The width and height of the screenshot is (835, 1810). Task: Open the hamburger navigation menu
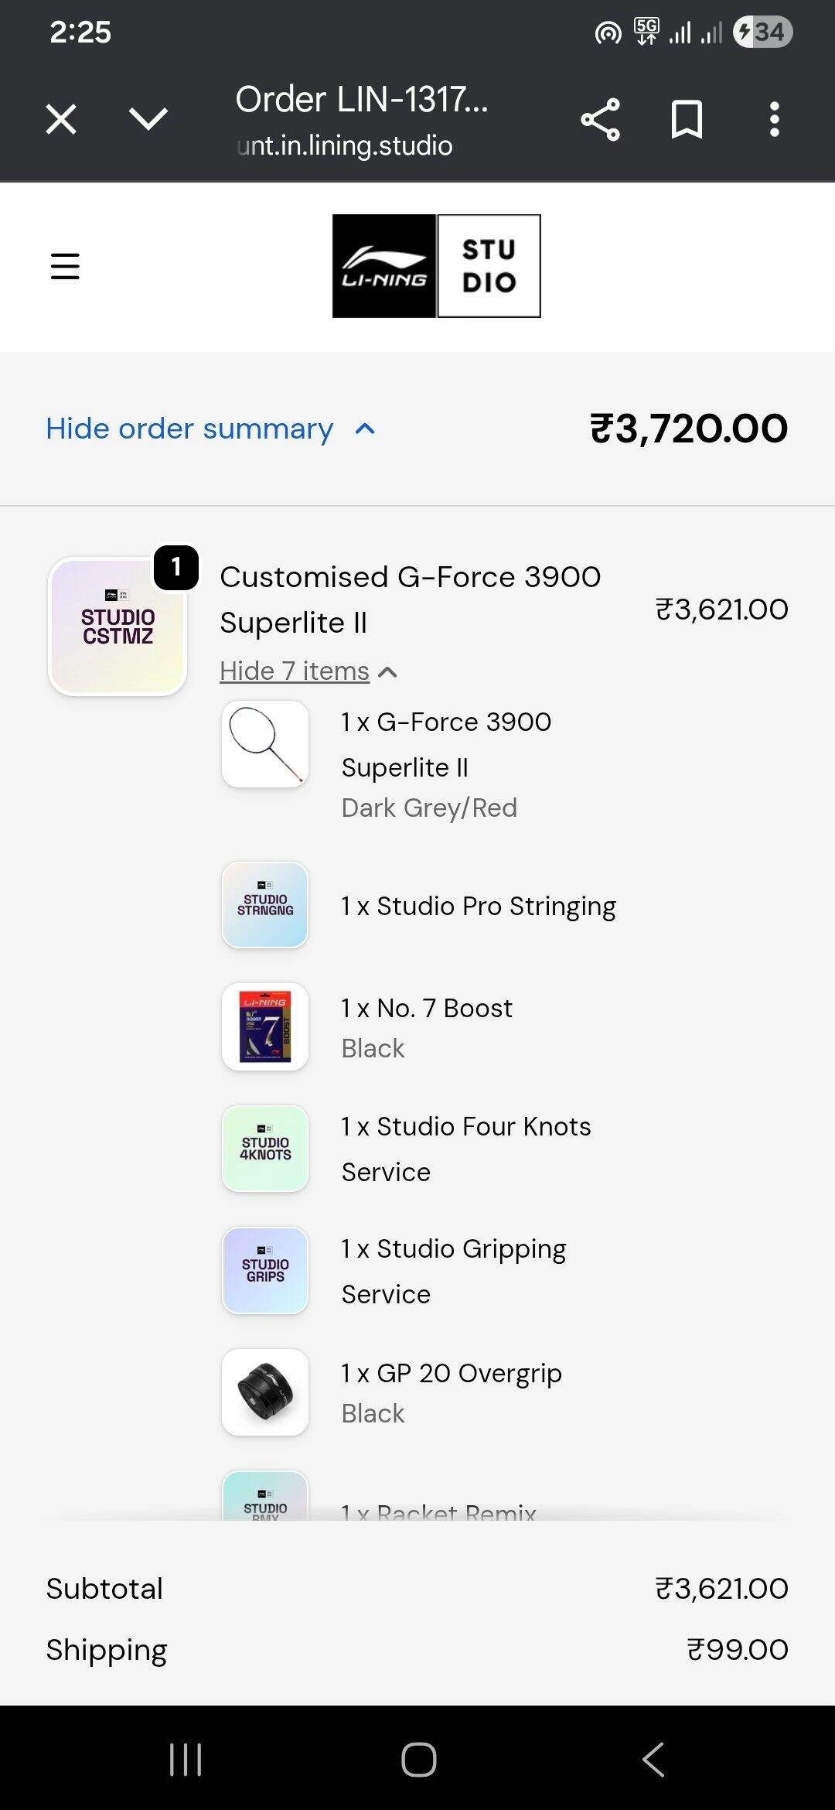click(65, 266)
